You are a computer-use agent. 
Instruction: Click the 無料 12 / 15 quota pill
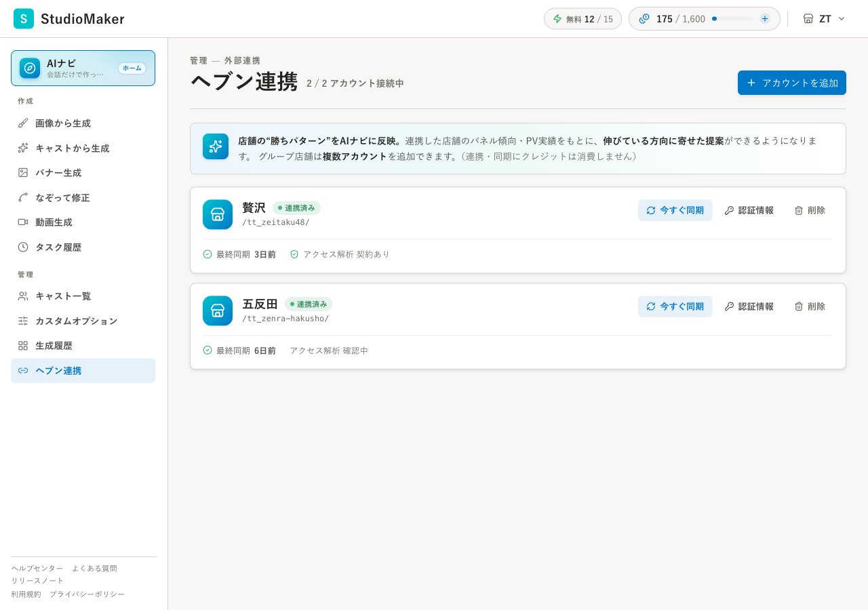(x=583, y=19)
